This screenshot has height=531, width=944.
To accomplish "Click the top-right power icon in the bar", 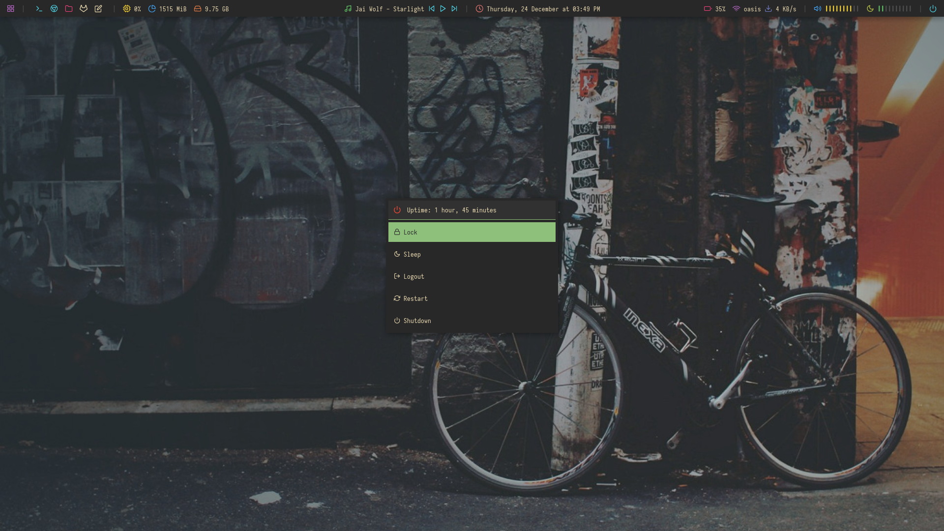I will tap(933, 9).
